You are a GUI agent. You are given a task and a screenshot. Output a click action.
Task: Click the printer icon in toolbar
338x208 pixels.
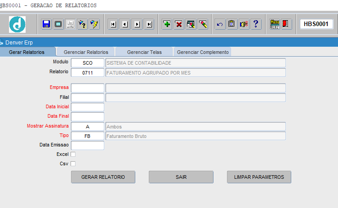[70, 24]
